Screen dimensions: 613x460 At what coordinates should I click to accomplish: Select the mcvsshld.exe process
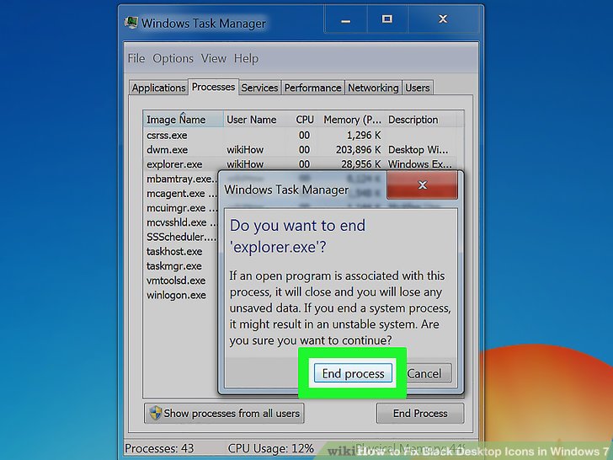coord(181,222)
